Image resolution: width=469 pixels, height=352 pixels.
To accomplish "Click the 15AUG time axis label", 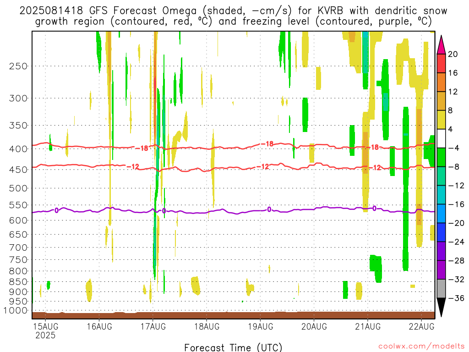I will coord(45,326).
